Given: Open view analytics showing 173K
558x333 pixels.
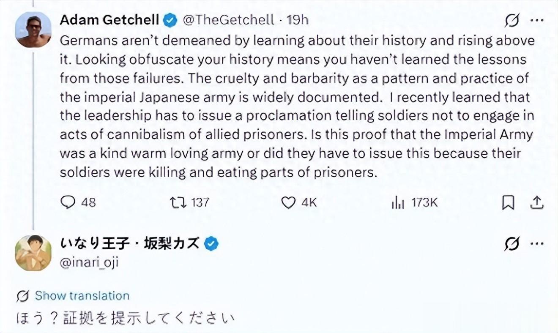Looking at the screenshot, I should tap(398, 203).
